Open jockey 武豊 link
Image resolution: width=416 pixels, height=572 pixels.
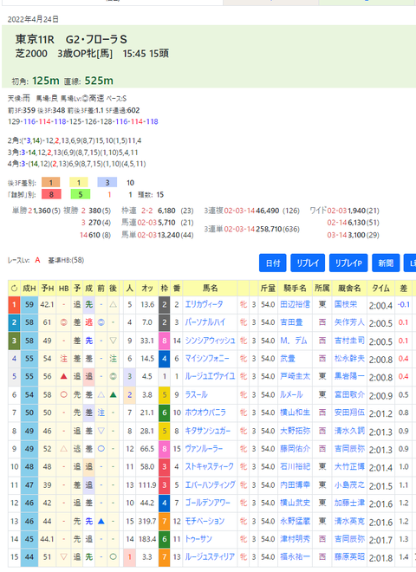click(x=287, y=359)
